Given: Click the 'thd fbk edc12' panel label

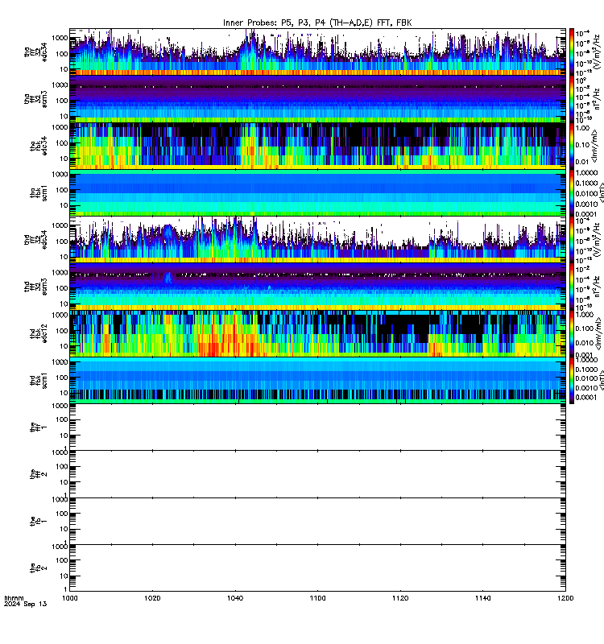Looking at the screenshot, I should tap(39, 334).
